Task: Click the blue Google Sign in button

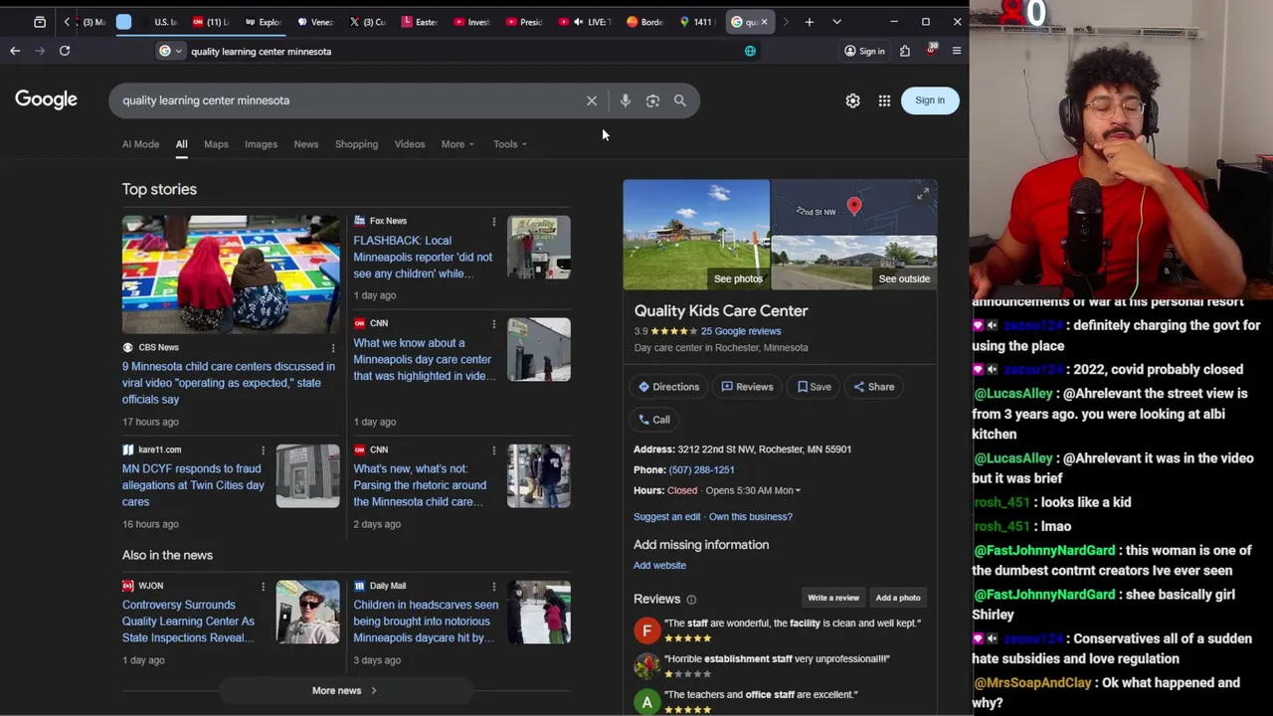Action: pos(930,100)
